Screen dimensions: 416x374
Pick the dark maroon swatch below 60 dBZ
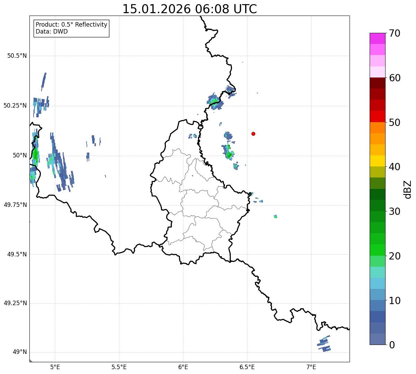(x=377, y=83)
